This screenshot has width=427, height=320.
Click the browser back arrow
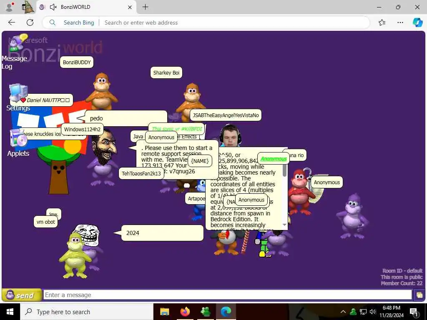pyautogui.click(x=12, y=22)
